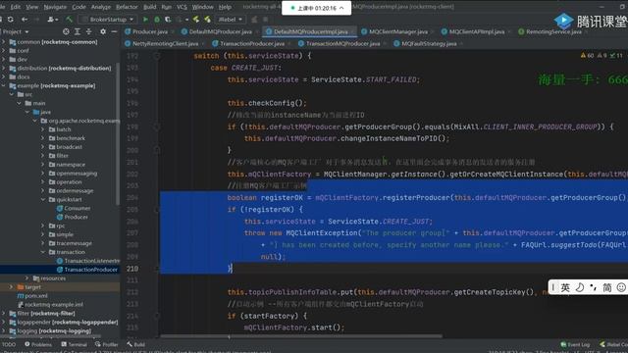Click the Collapse All icon in Project panel
Image resolution: width=628 pixels, height=353 pixels.
(88, 31)
